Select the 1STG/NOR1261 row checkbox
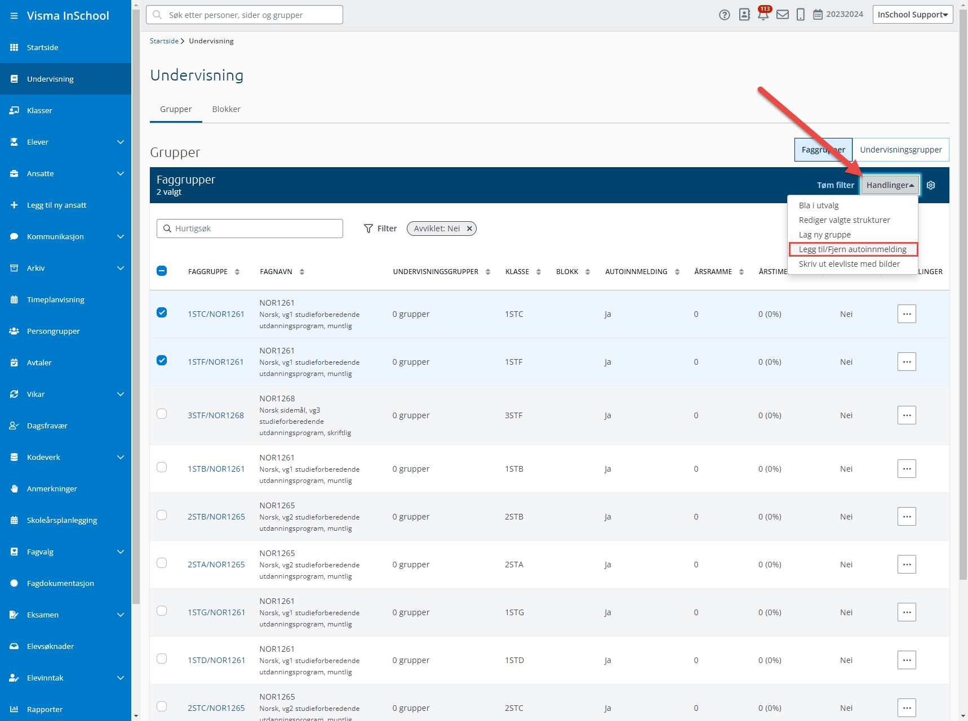The height and width of the screenshot is (721, 968). (x=162, y=611)
